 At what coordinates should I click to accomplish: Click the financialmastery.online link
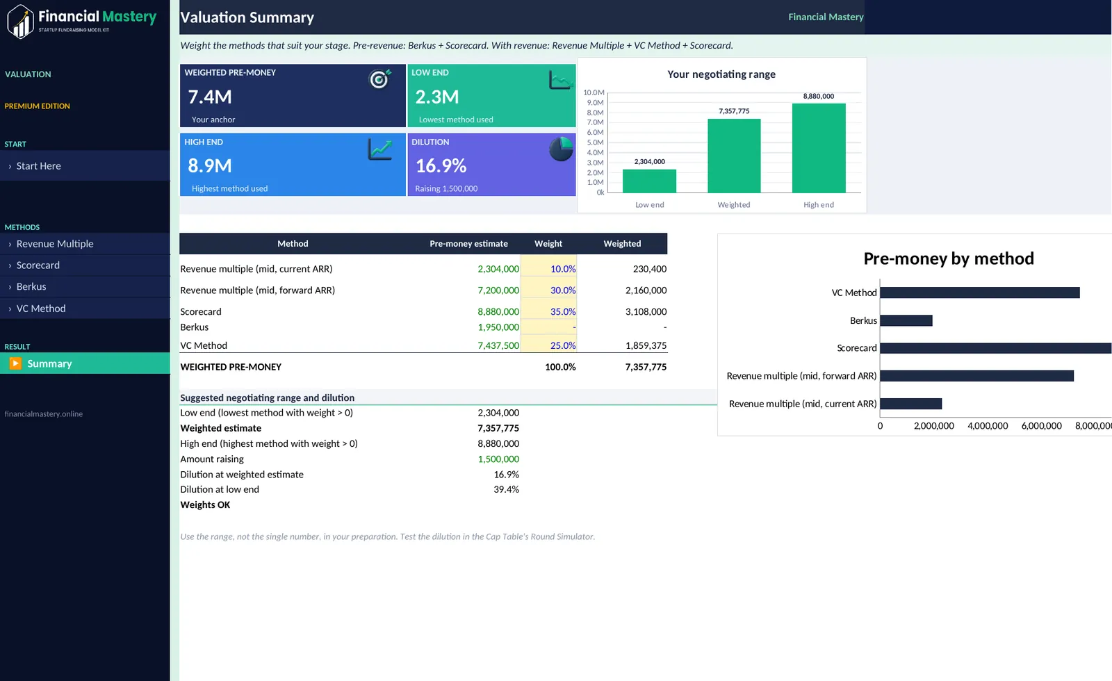tap(44, 414)
